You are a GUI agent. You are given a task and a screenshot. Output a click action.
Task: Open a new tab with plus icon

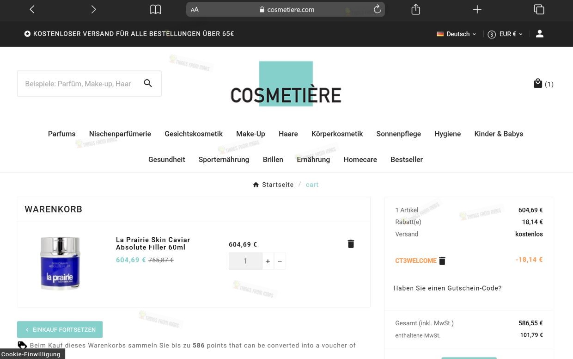477,9
